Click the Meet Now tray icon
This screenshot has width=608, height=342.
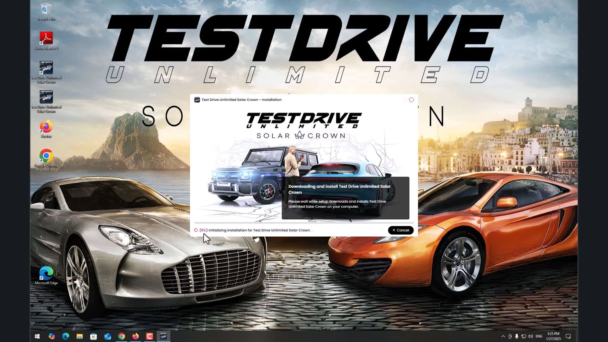point(510,336)
